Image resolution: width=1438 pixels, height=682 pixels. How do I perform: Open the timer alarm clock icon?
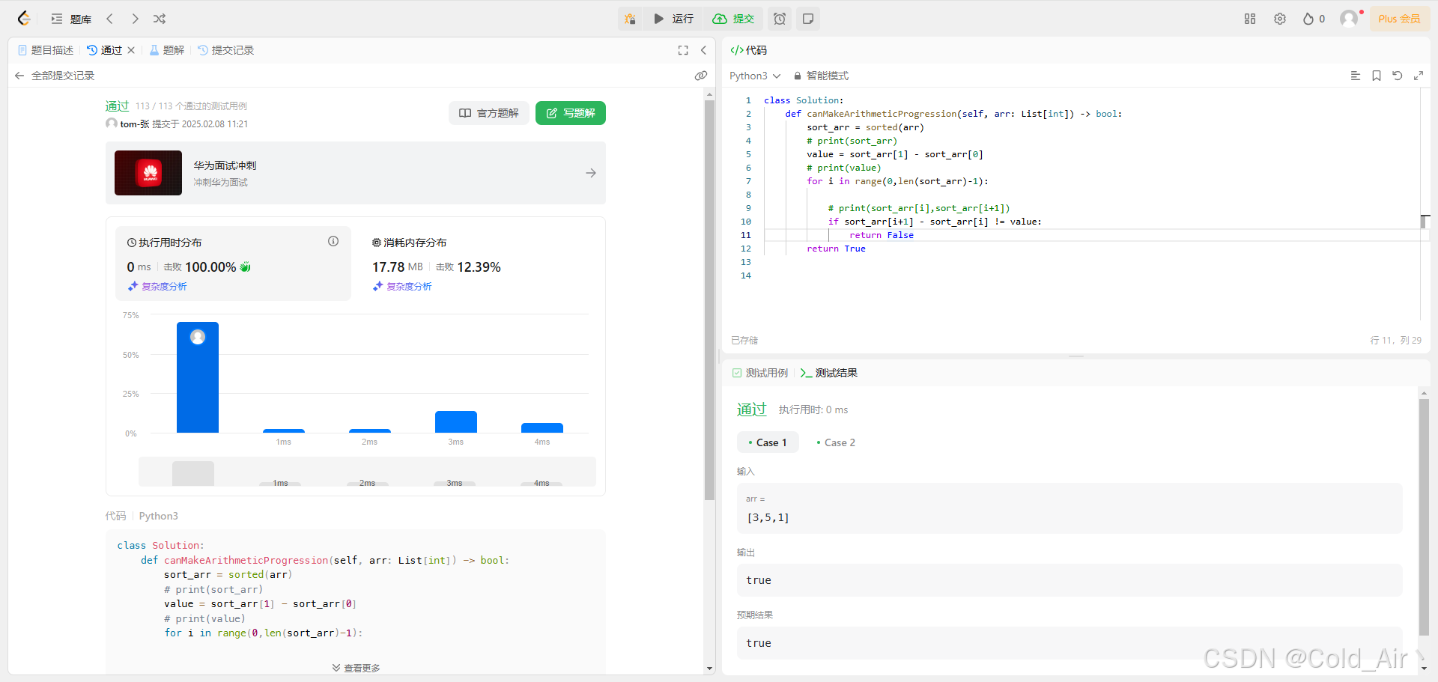[779, 19]
